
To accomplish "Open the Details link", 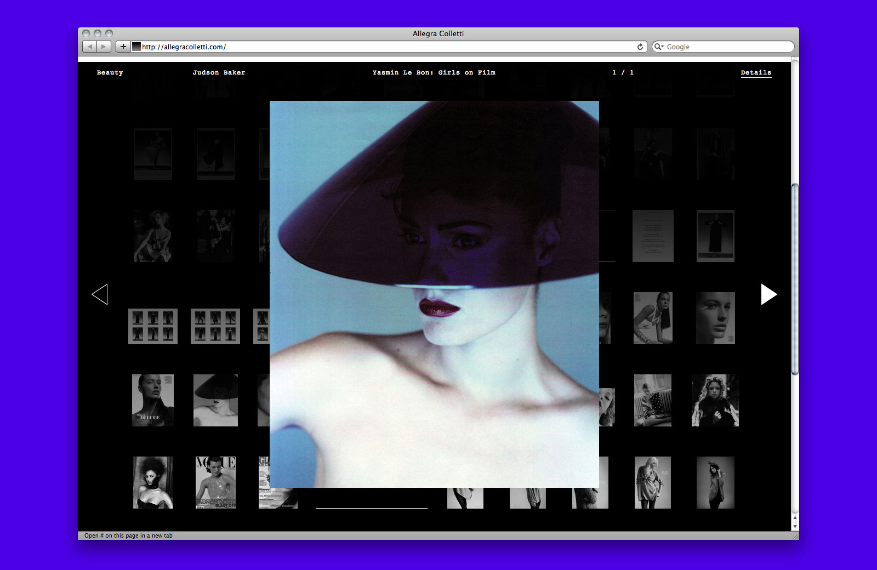I will tap(755, 72).
